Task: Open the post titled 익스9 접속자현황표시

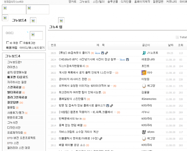Action: 72,66
